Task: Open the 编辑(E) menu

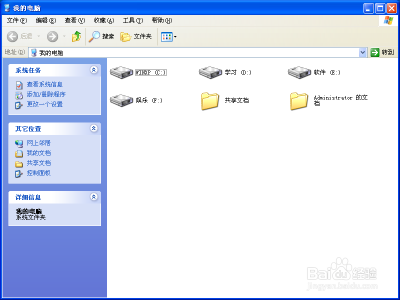Action: click(x=46, y=20)
